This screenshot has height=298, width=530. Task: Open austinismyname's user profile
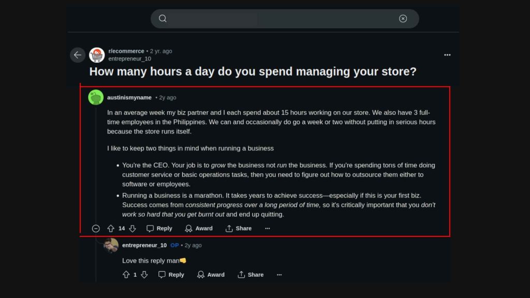129,97
